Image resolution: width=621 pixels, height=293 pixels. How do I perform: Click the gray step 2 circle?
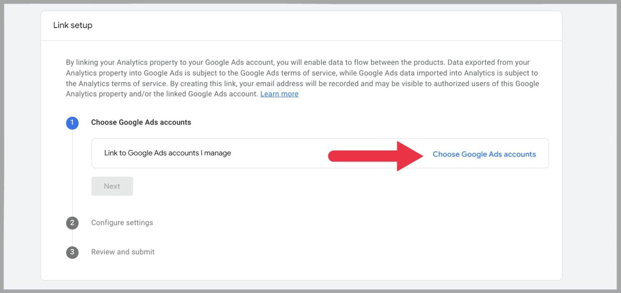tap(72, 223)
